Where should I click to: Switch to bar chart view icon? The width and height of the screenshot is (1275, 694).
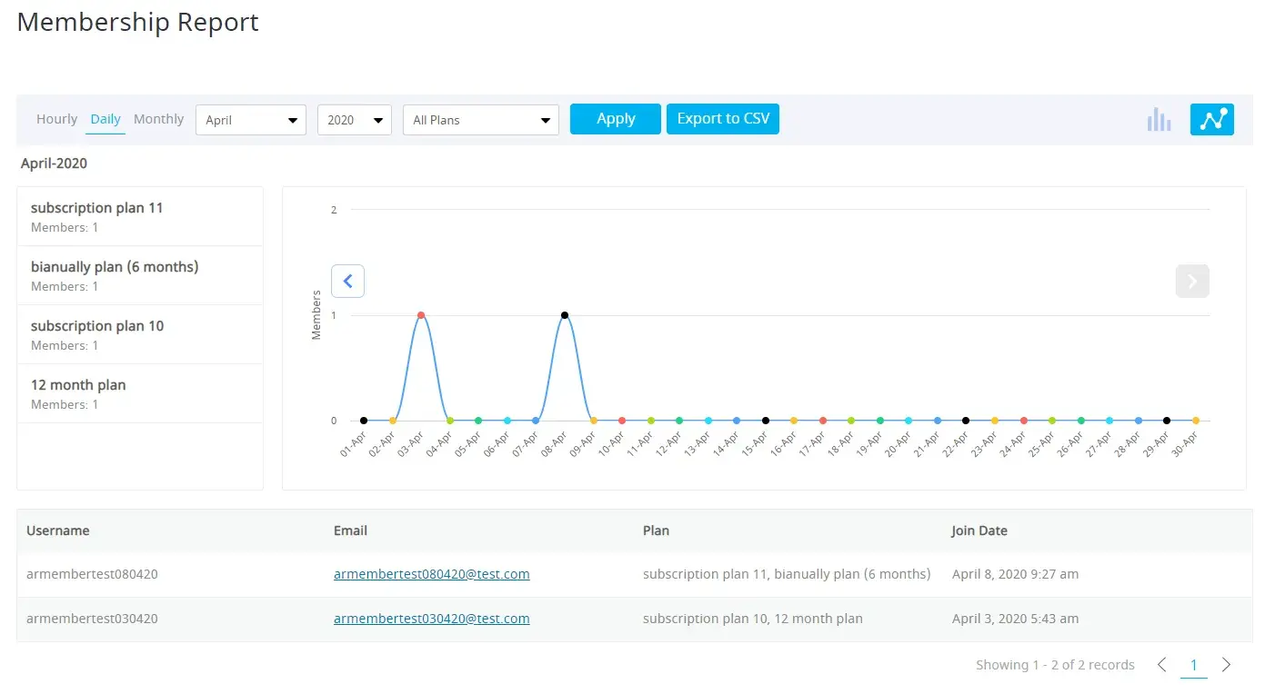point(1159,120)
